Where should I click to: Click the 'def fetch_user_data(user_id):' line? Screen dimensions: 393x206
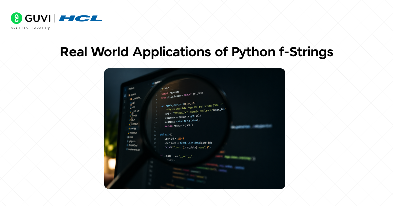click(x=179, y=106)
